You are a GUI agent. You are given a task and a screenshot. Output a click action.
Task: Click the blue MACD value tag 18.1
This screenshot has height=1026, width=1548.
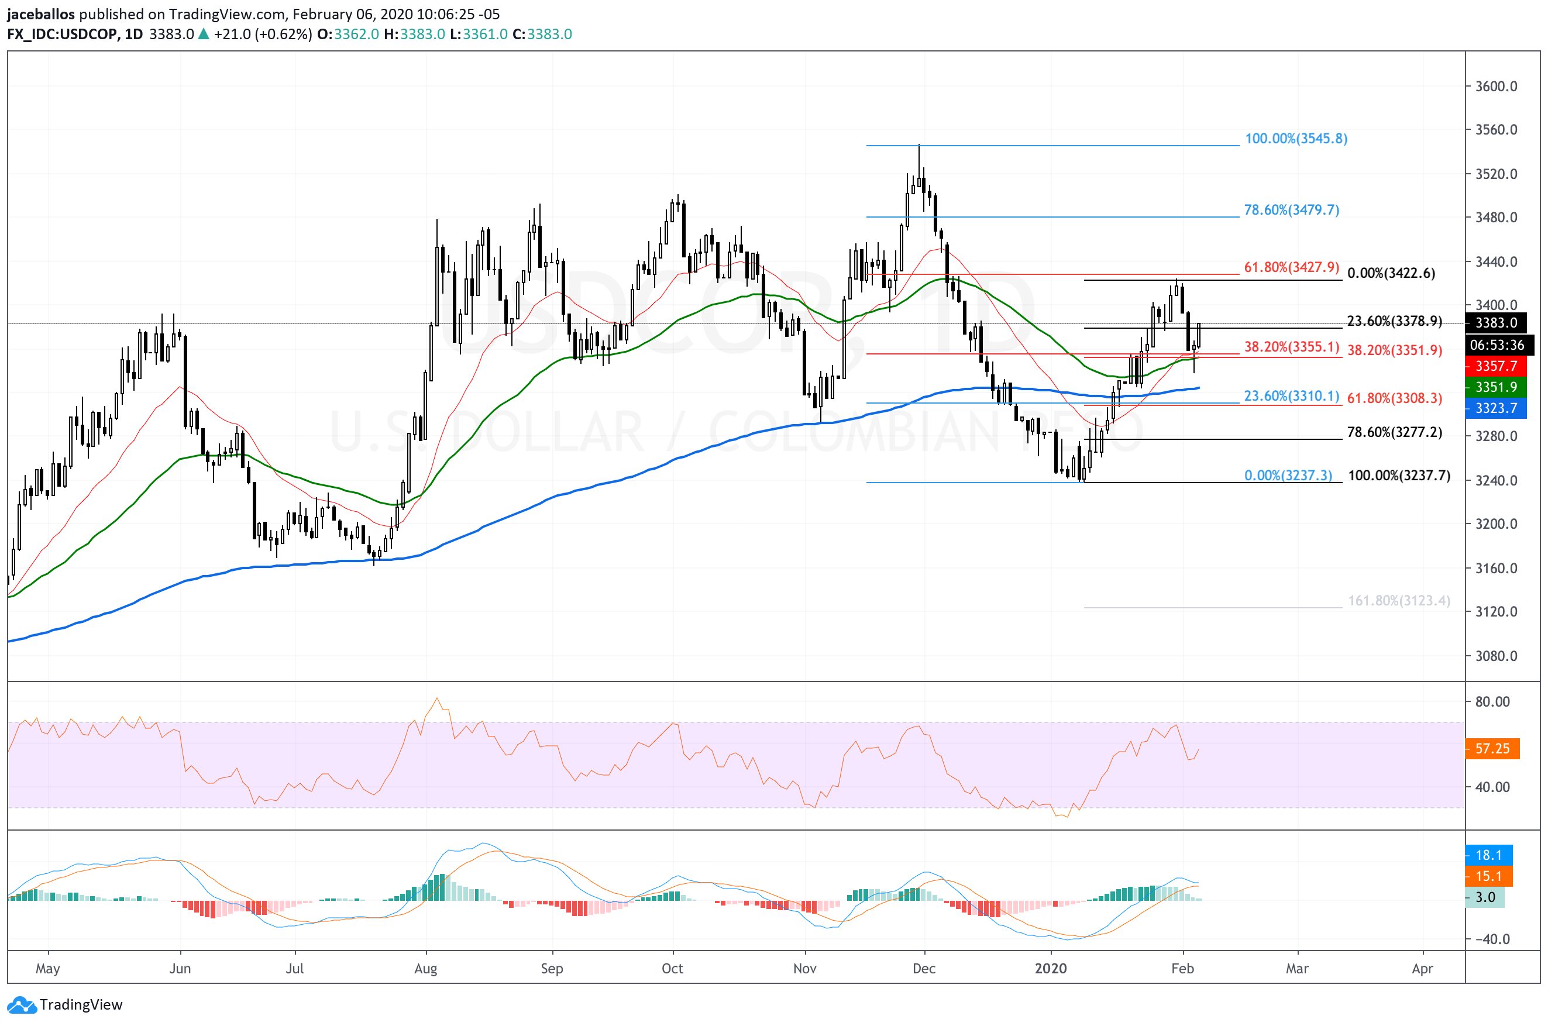click(1489, 855)
